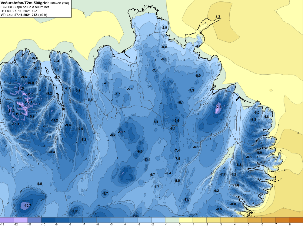
Task: Select the -5.7 temperature value
Action: (156, 187)
